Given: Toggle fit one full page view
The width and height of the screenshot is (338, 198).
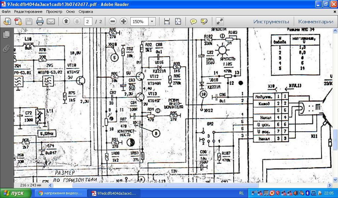Looking at the screenshot, I should point(178,22).
